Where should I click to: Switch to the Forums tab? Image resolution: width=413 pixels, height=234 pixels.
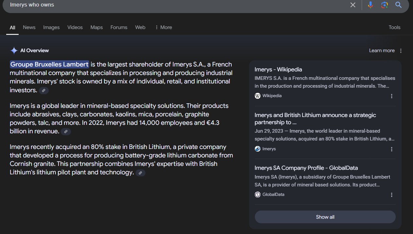coord(119,27)
